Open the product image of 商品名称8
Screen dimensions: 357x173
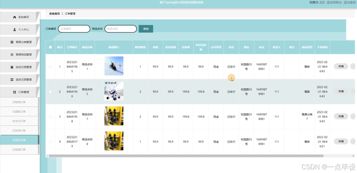[x=114, y=141]
